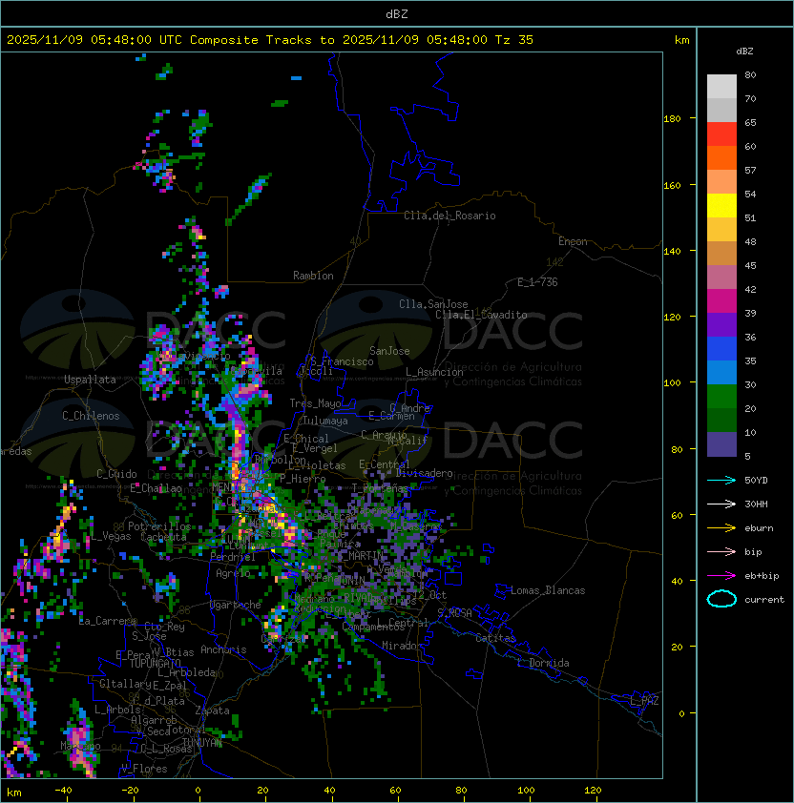Click the 'C_Guido' map label
Screen dimensions: 794x803
pyautogui.click(x=116, y=474)
